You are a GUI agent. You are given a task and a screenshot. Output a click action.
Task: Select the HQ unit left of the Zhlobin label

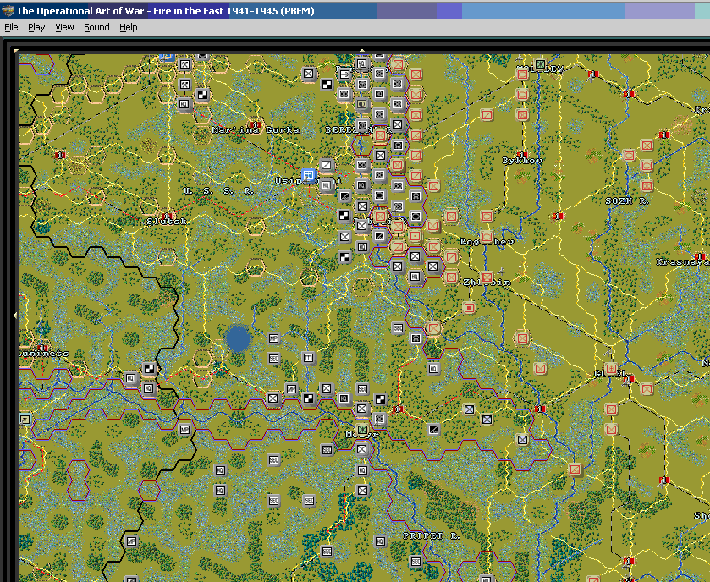point(415,277)
